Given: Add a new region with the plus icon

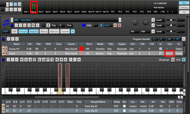Looking at the screenshot, I should (x=8, y=60).
